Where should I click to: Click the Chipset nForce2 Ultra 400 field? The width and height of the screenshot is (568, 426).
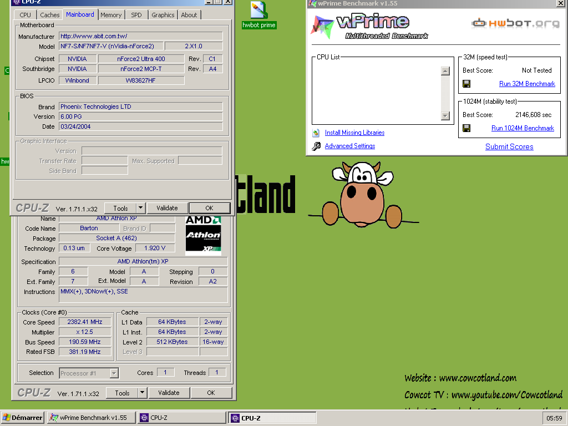(x=141, y=59)
